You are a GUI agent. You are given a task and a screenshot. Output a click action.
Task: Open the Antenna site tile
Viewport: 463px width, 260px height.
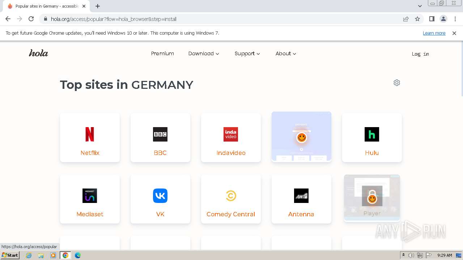click(x=301, y=199)
